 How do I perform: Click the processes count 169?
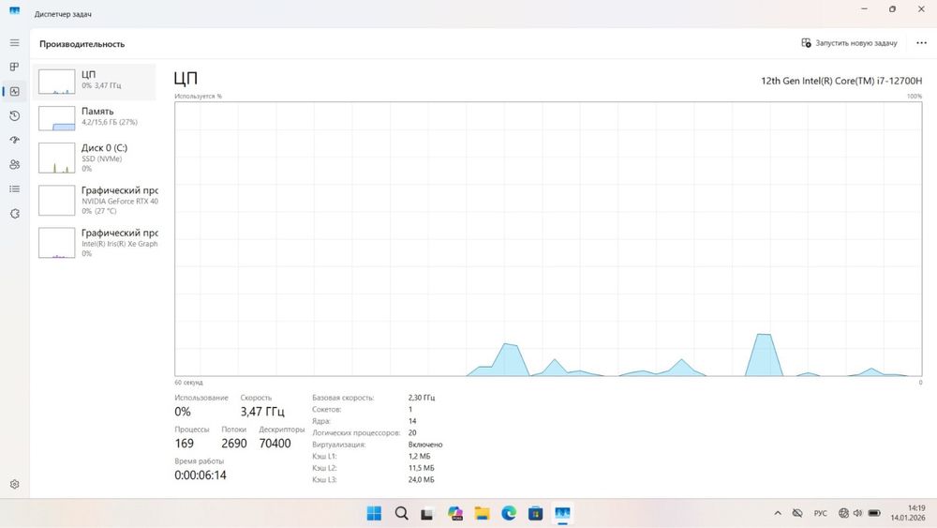(x=184, y=443)
